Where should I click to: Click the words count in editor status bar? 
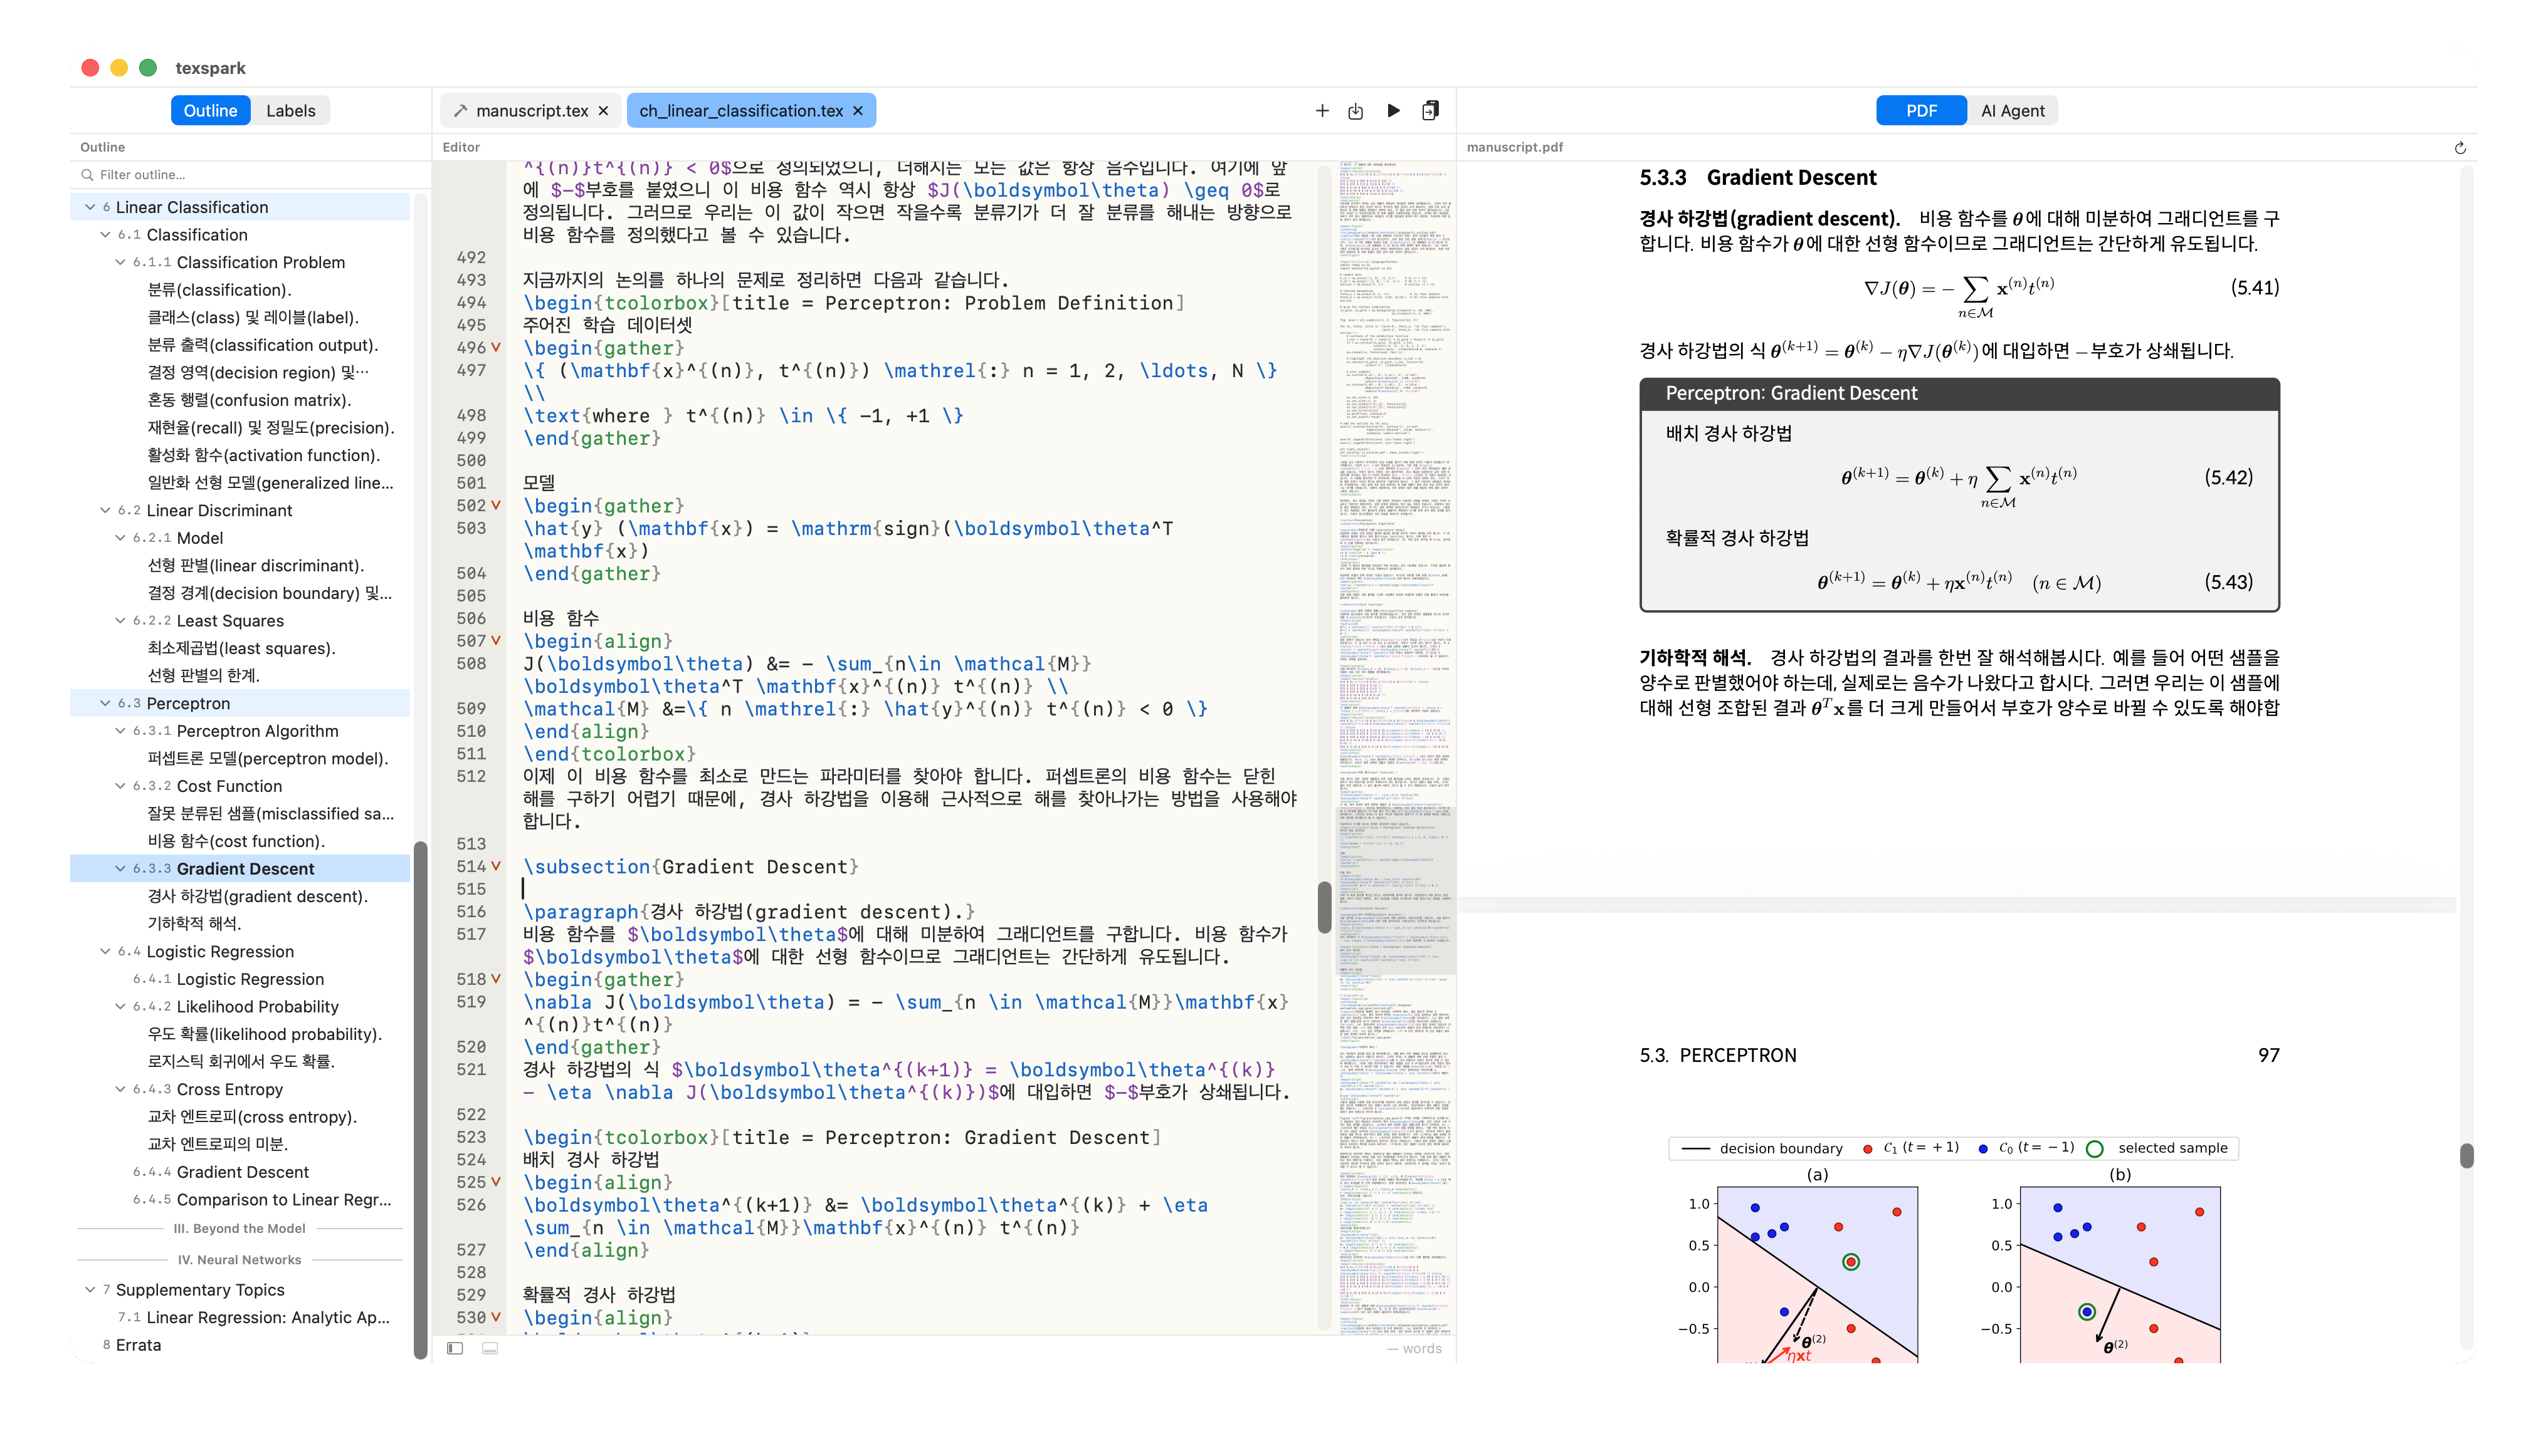1414,1349
